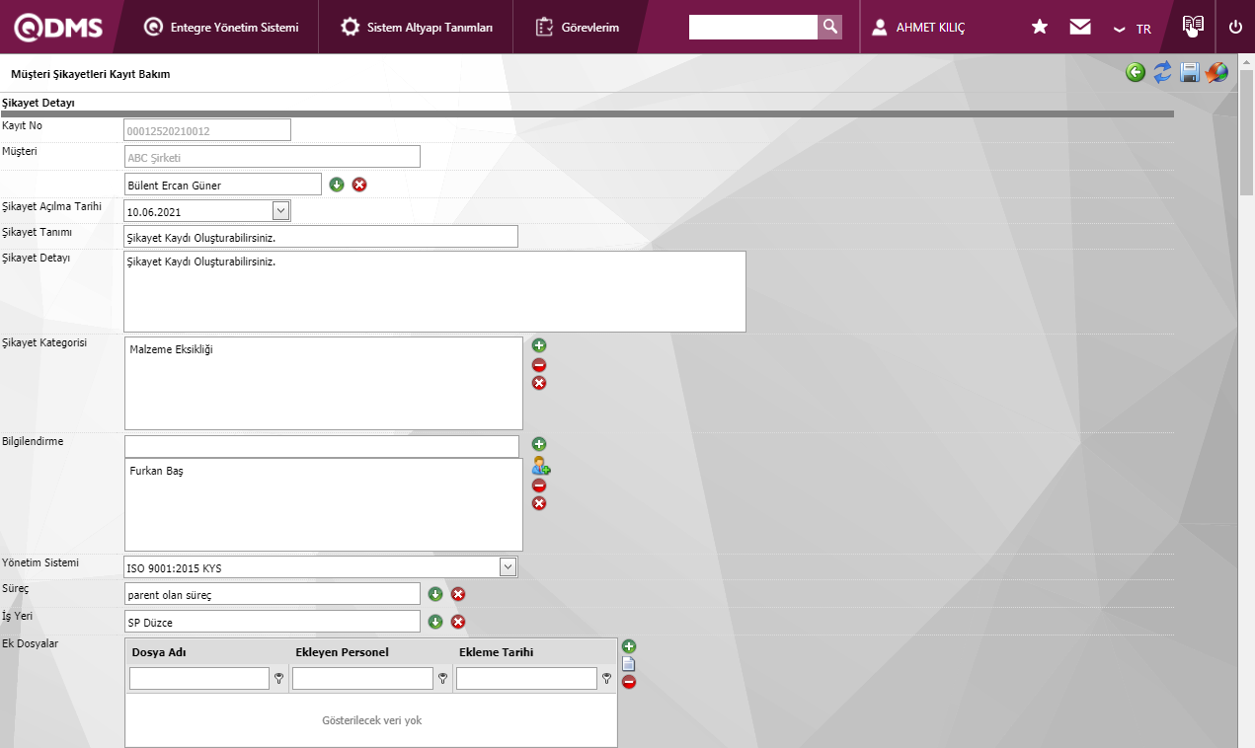Click the power logout icon
This screenshot has height=748, width=1255.
[x=1235, y=27]
